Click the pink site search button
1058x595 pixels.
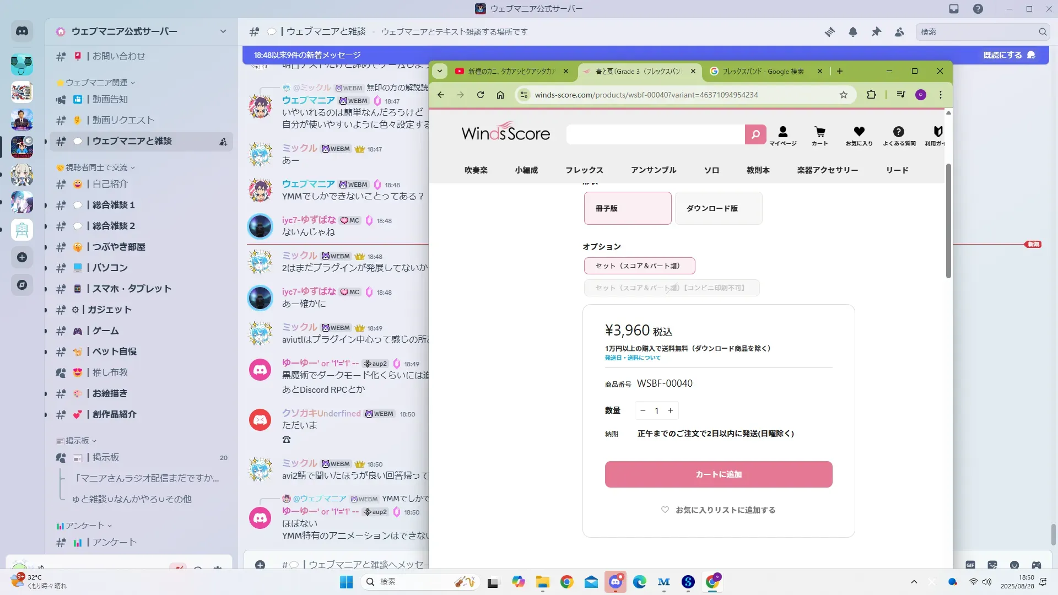coord(755,134)
